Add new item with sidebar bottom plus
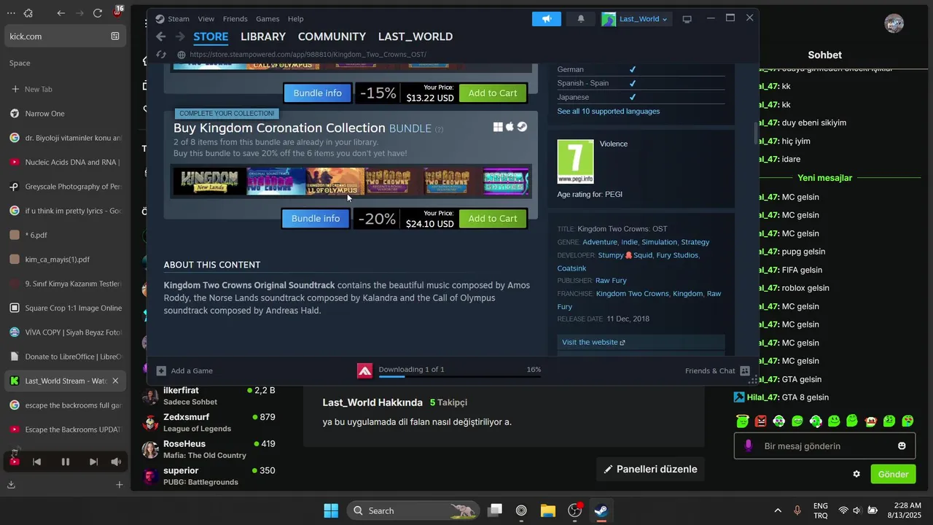The height and width of the screenshot is (525, 933). 120,484
